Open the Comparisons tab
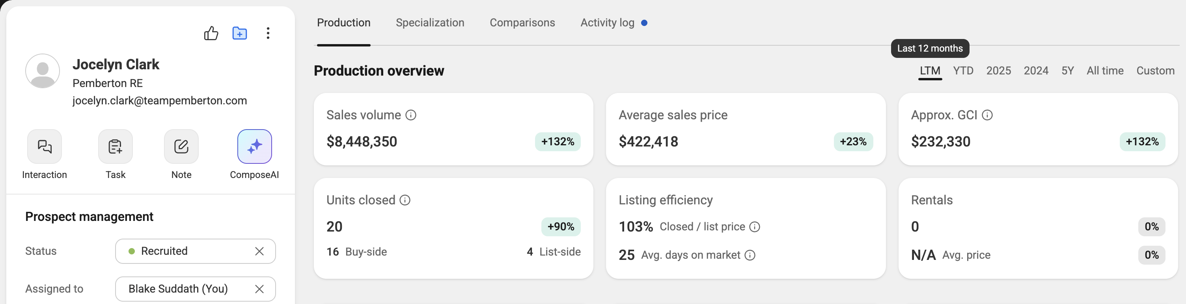Viewport: 1186px width, 304px height. pos(522,22)
